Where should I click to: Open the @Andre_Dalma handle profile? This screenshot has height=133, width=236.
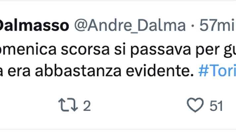click(x=130, y=25)
